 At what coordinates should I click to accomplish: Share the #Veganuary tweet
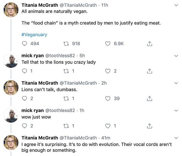tap(149, 44)
